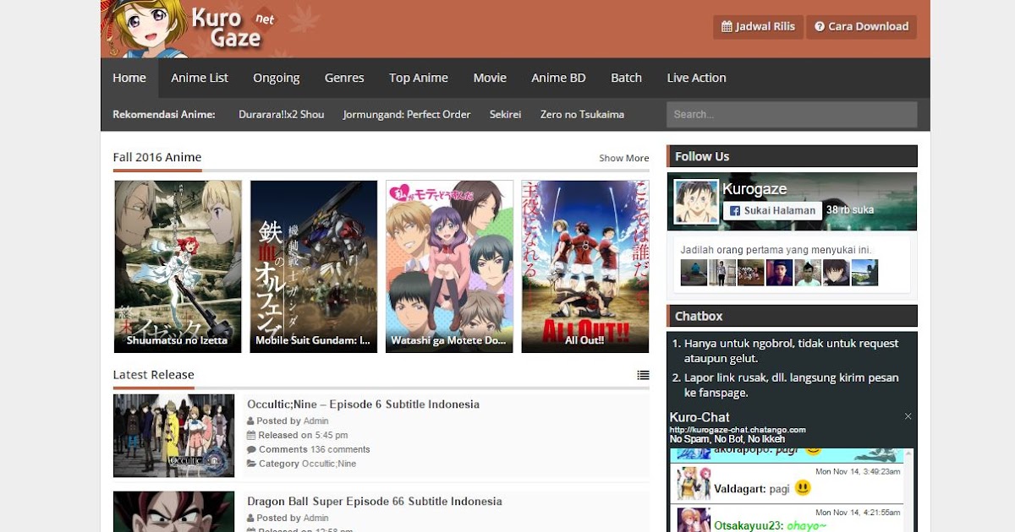Click user icon beside Posted by, Occultic;Nine

pos(250,421)
